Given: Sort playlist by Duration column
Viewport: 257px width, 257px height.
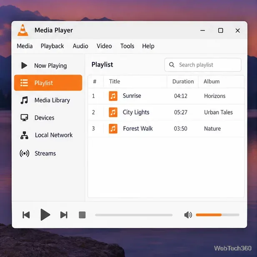Looking at the screenshot, I should [183, 82].
